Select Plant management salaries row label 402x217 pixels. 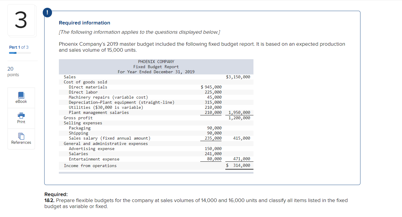(x=99, y=112)
